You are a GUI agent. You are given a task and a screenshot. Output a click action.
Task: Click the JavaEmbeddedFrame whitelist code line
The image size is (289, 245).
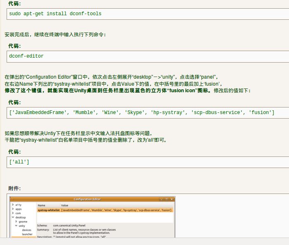click(142, 112)
